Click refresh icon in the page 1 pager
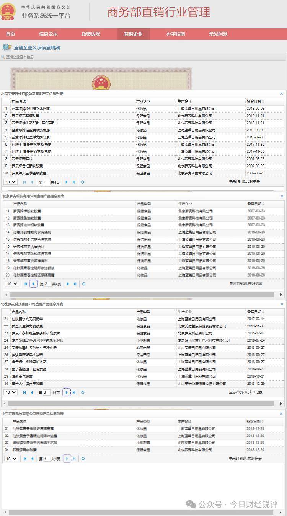The height and width of the screenshot is (516, 287). coord(83,182)
